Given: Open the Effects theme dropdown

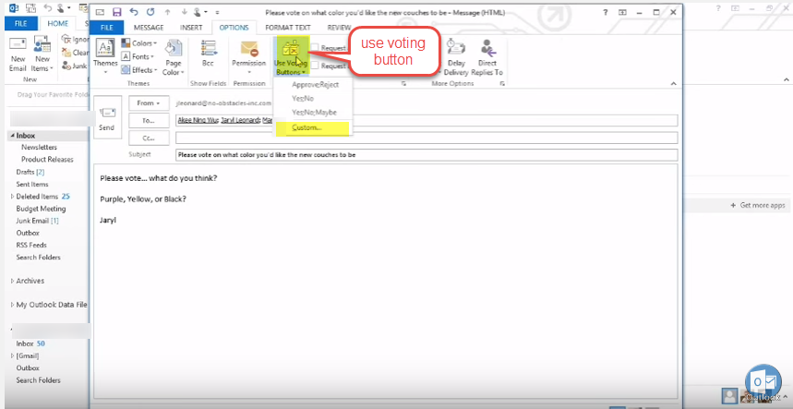Looking at the screenshot, I should click(139, 70).
